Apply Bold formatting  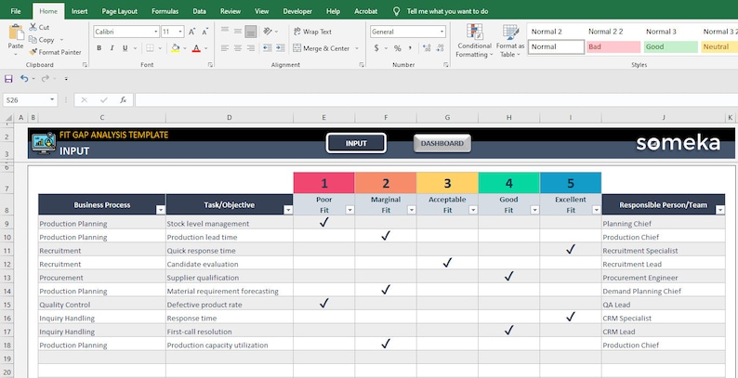(x=99, y=48)
